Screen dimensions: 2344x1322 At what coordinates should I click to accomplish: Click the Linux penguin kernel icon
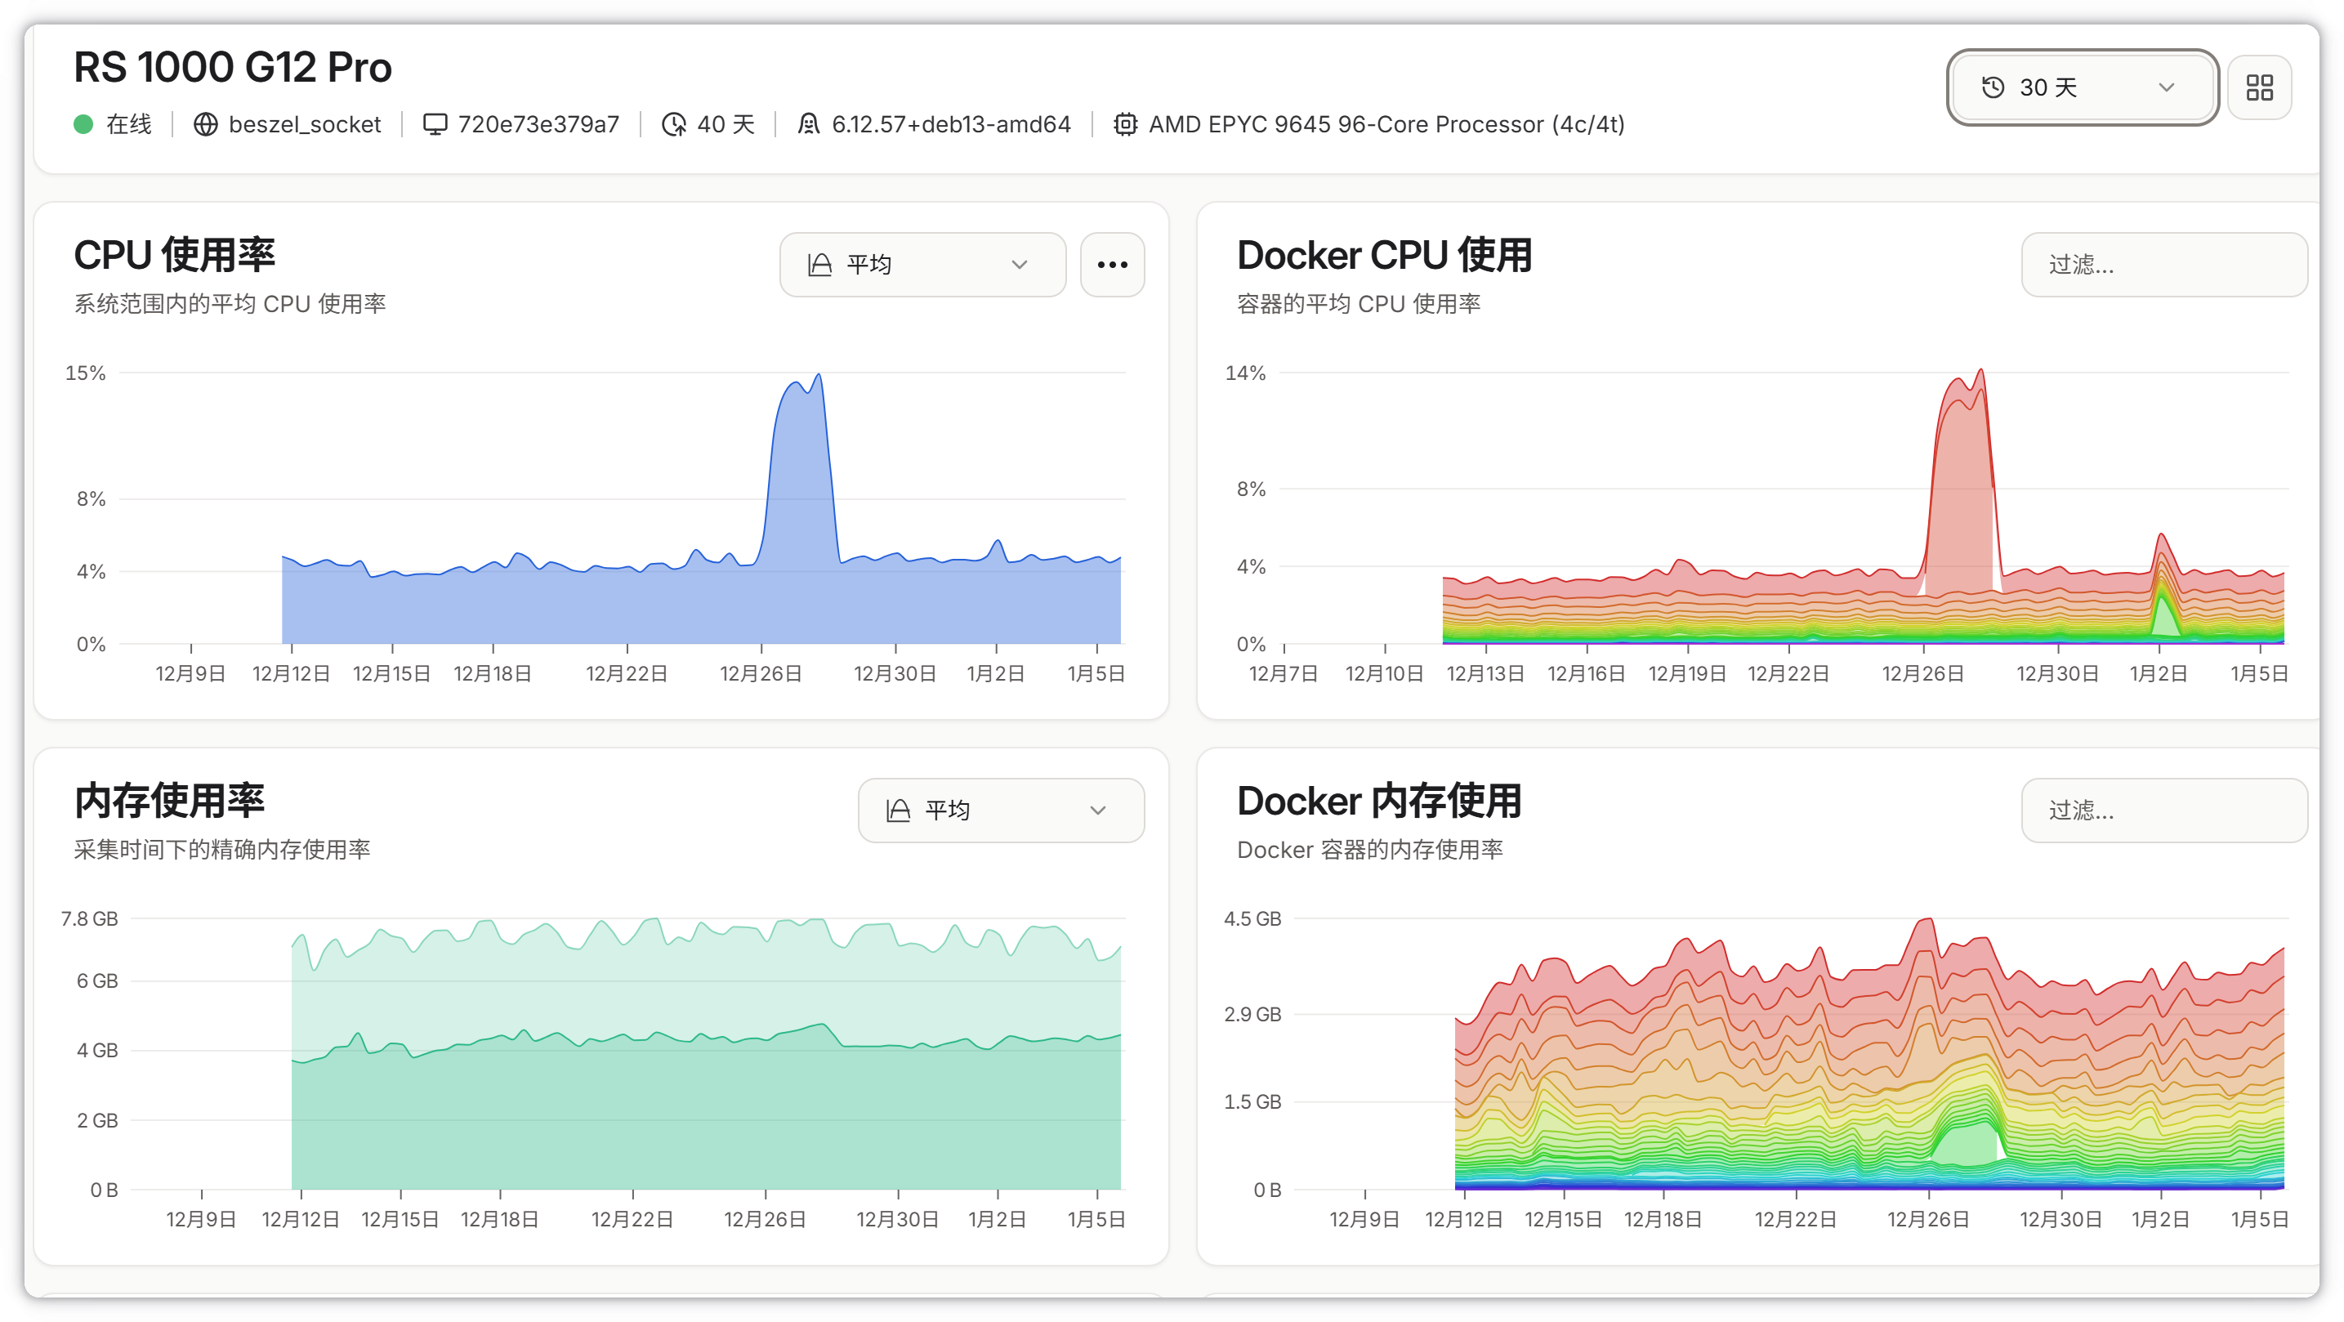(x=808, y=125)
